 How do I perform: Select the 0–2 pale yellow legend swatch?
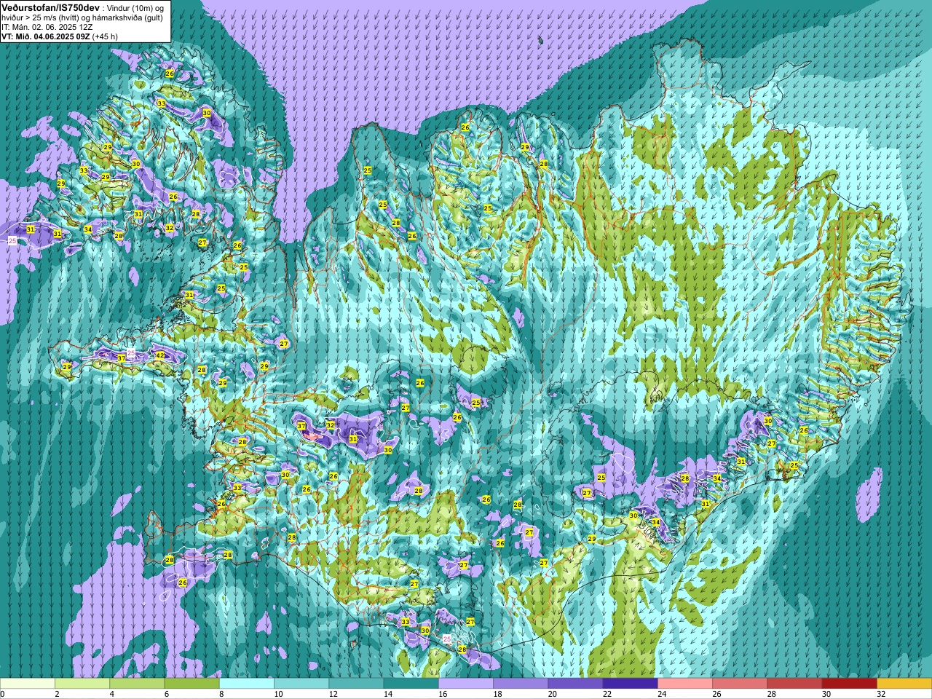coord(28,684)
